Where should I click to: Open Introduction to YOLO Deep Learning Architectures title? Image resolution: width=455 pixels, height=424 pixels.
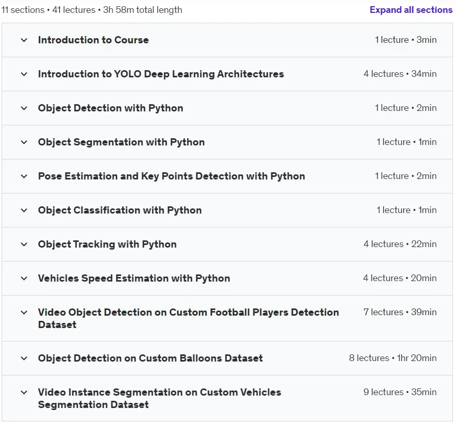(161, 74)
